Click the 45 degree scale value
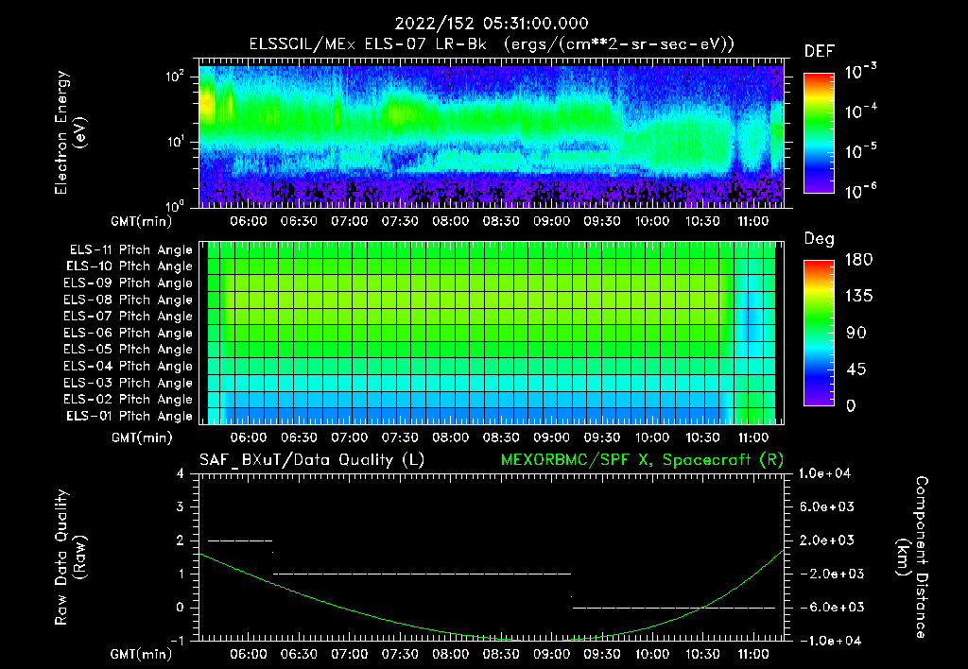This screenshot has height=669, width=968. coord(856,369)
